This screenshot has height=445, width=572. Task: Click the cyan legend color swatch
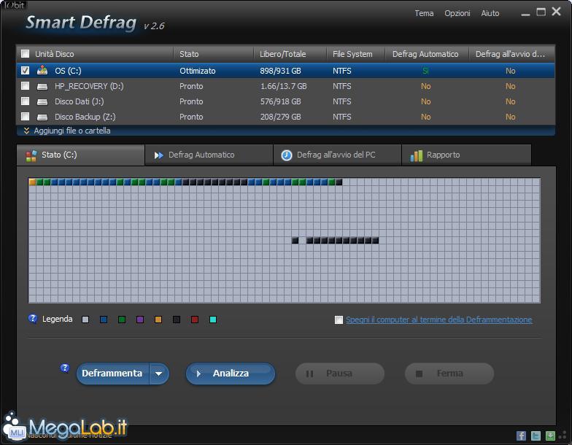[213, 320]
